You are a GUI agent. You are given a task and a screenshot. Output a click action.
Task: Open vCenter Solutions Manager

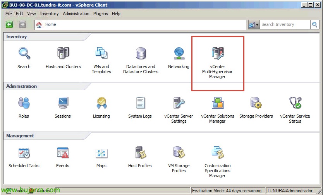[x=218, y=103]
